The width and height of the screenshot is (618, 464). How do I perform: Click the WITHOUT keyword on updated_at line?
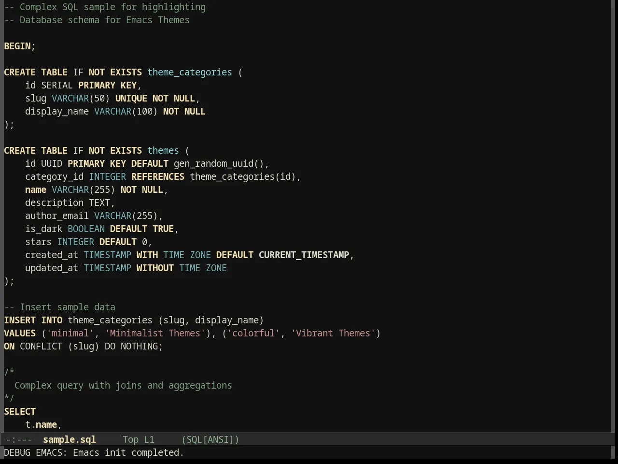pos(155,268)
